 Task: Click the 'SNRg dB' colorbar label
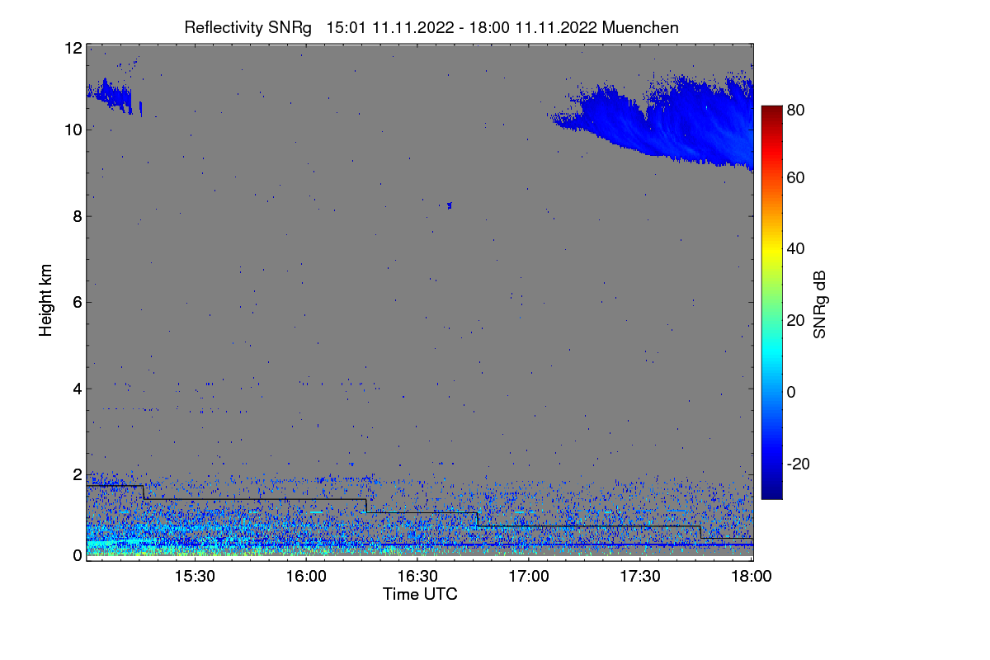(x=818, y=304)
